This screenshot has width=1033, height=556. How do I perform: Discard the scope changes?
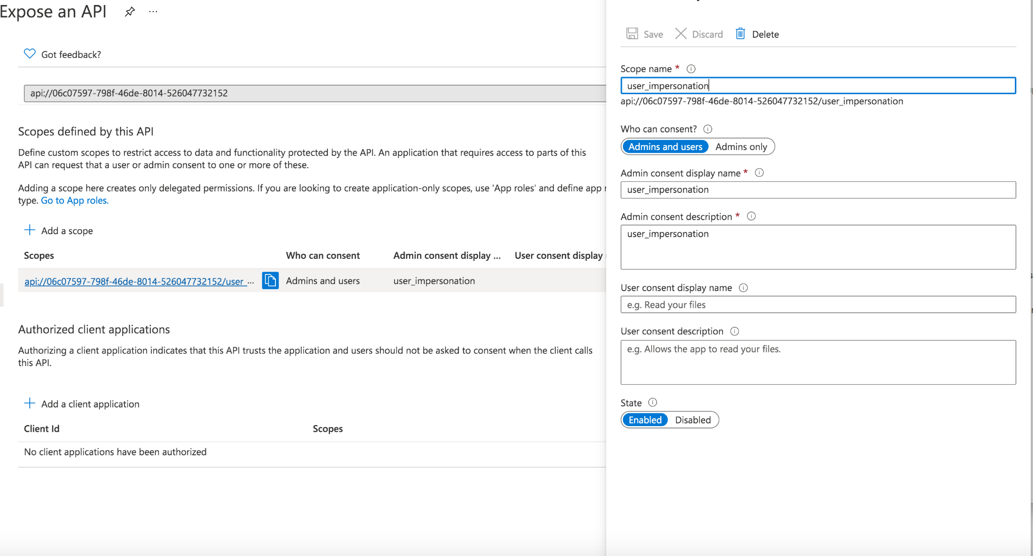[699, 34]
